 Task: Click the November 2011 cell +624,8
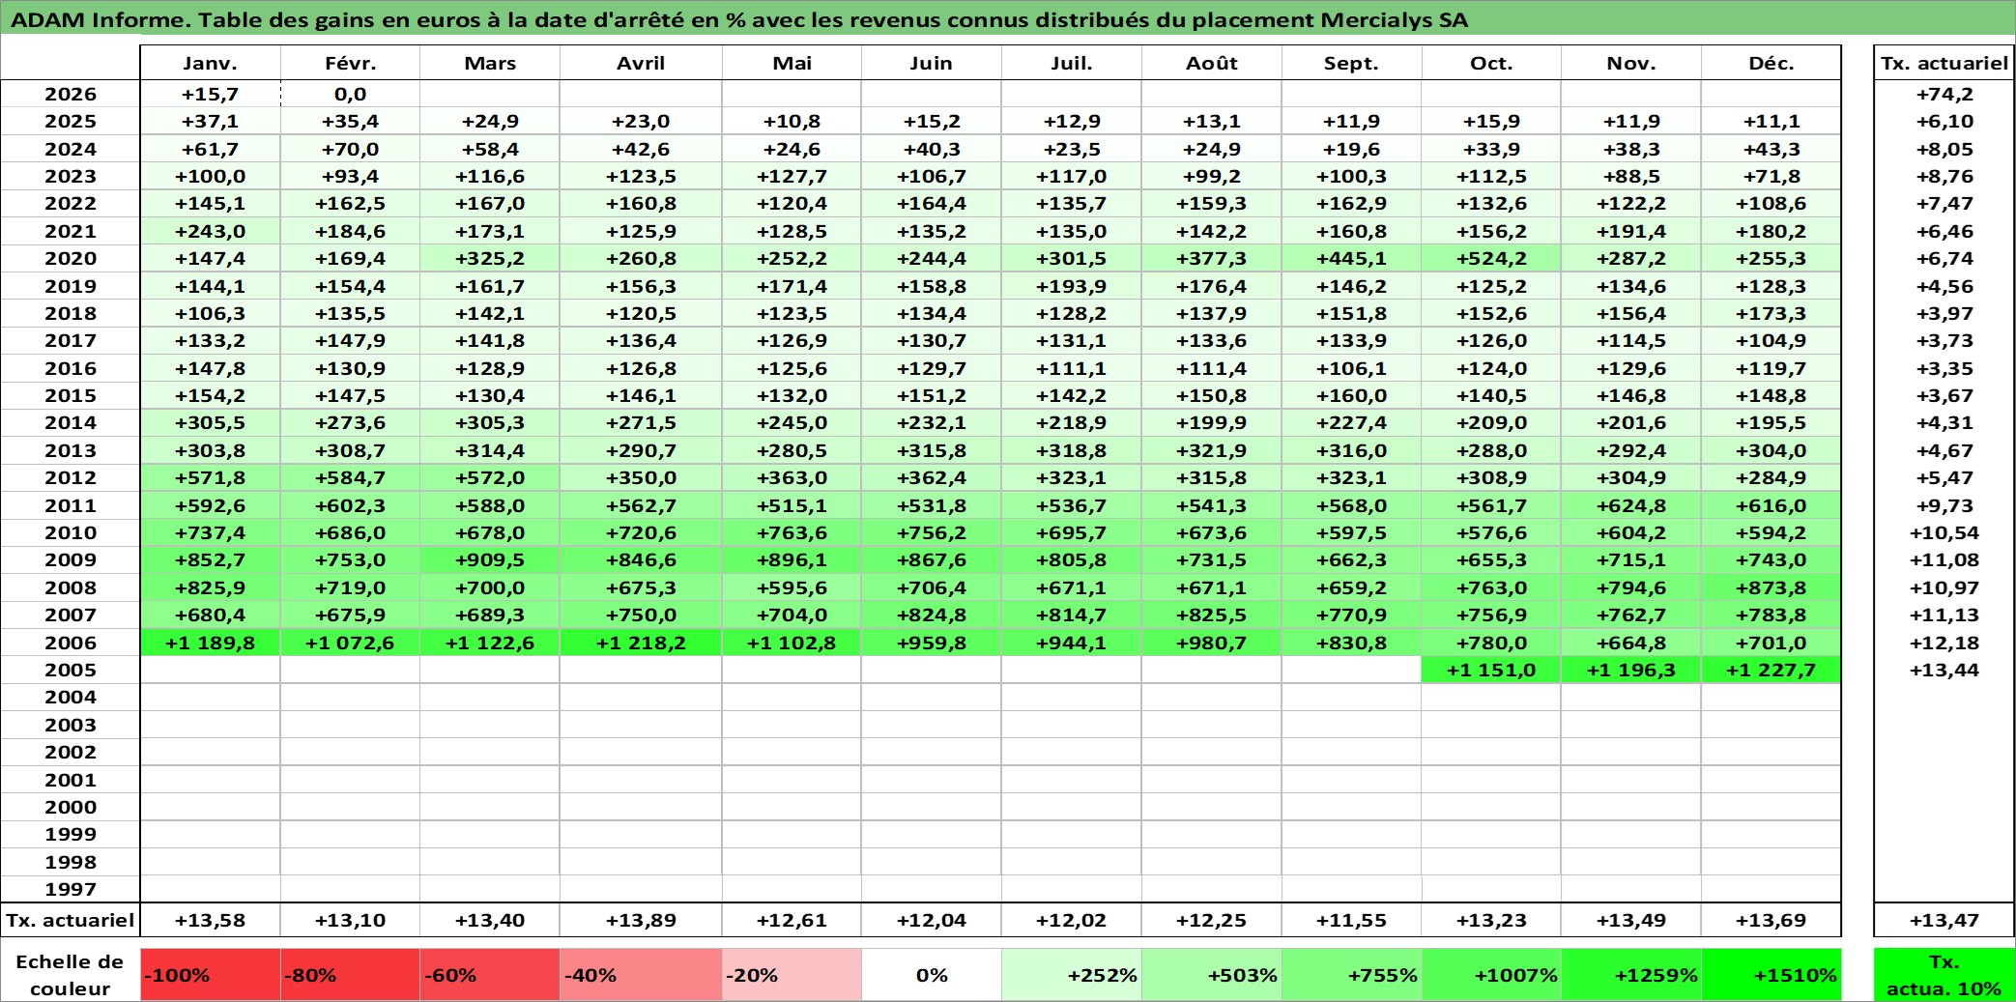tap(1631, 505)
